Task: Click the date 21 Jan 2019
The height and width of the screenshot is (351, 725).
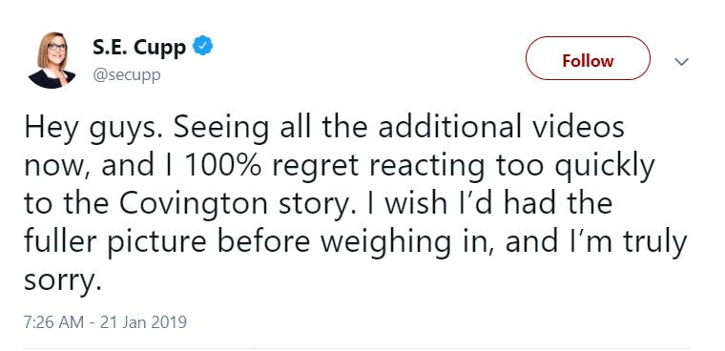Action: 143,321
